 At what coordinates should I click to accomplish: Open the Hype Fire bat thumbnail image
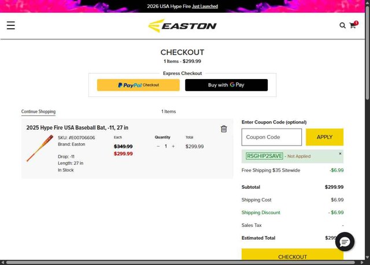click(40, 148)
